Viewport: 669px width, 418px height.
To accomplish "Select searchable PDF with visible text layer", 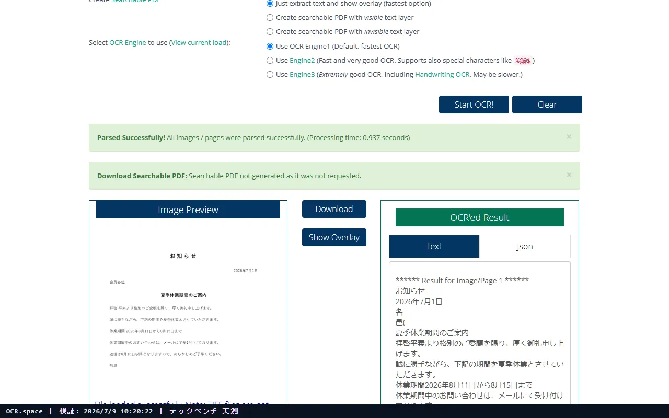I will point(270,18).
